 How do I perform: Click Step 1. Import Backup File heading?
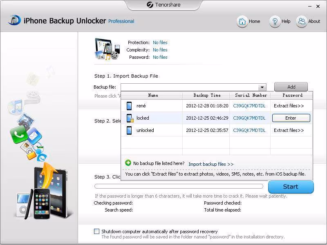coord(126,76)
